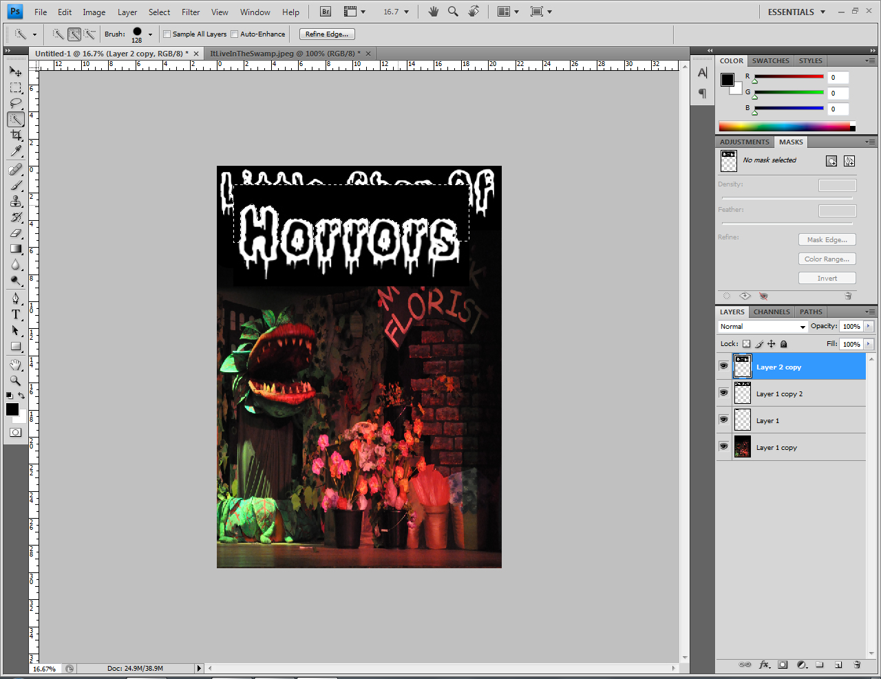Toggle Quick Mask mode icon
The image size is (881, 679).
[16, 432]
